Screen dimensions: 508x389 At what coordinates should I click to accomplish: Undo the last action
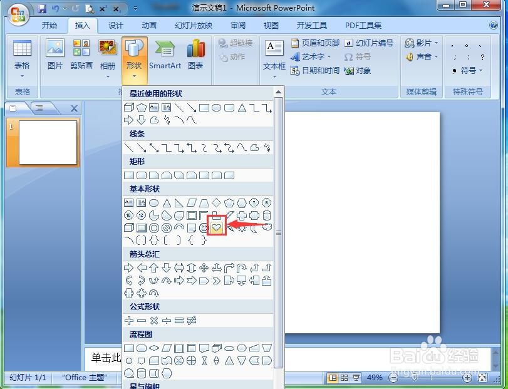coord(56,9)
